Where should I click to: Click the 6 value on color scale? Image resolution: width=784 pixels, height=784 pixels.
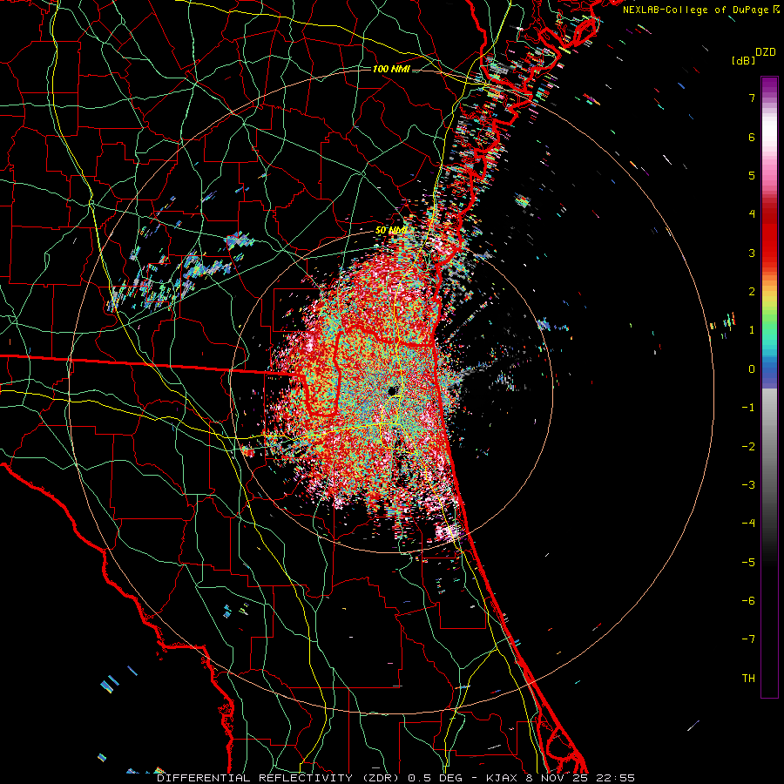point(752,137)
